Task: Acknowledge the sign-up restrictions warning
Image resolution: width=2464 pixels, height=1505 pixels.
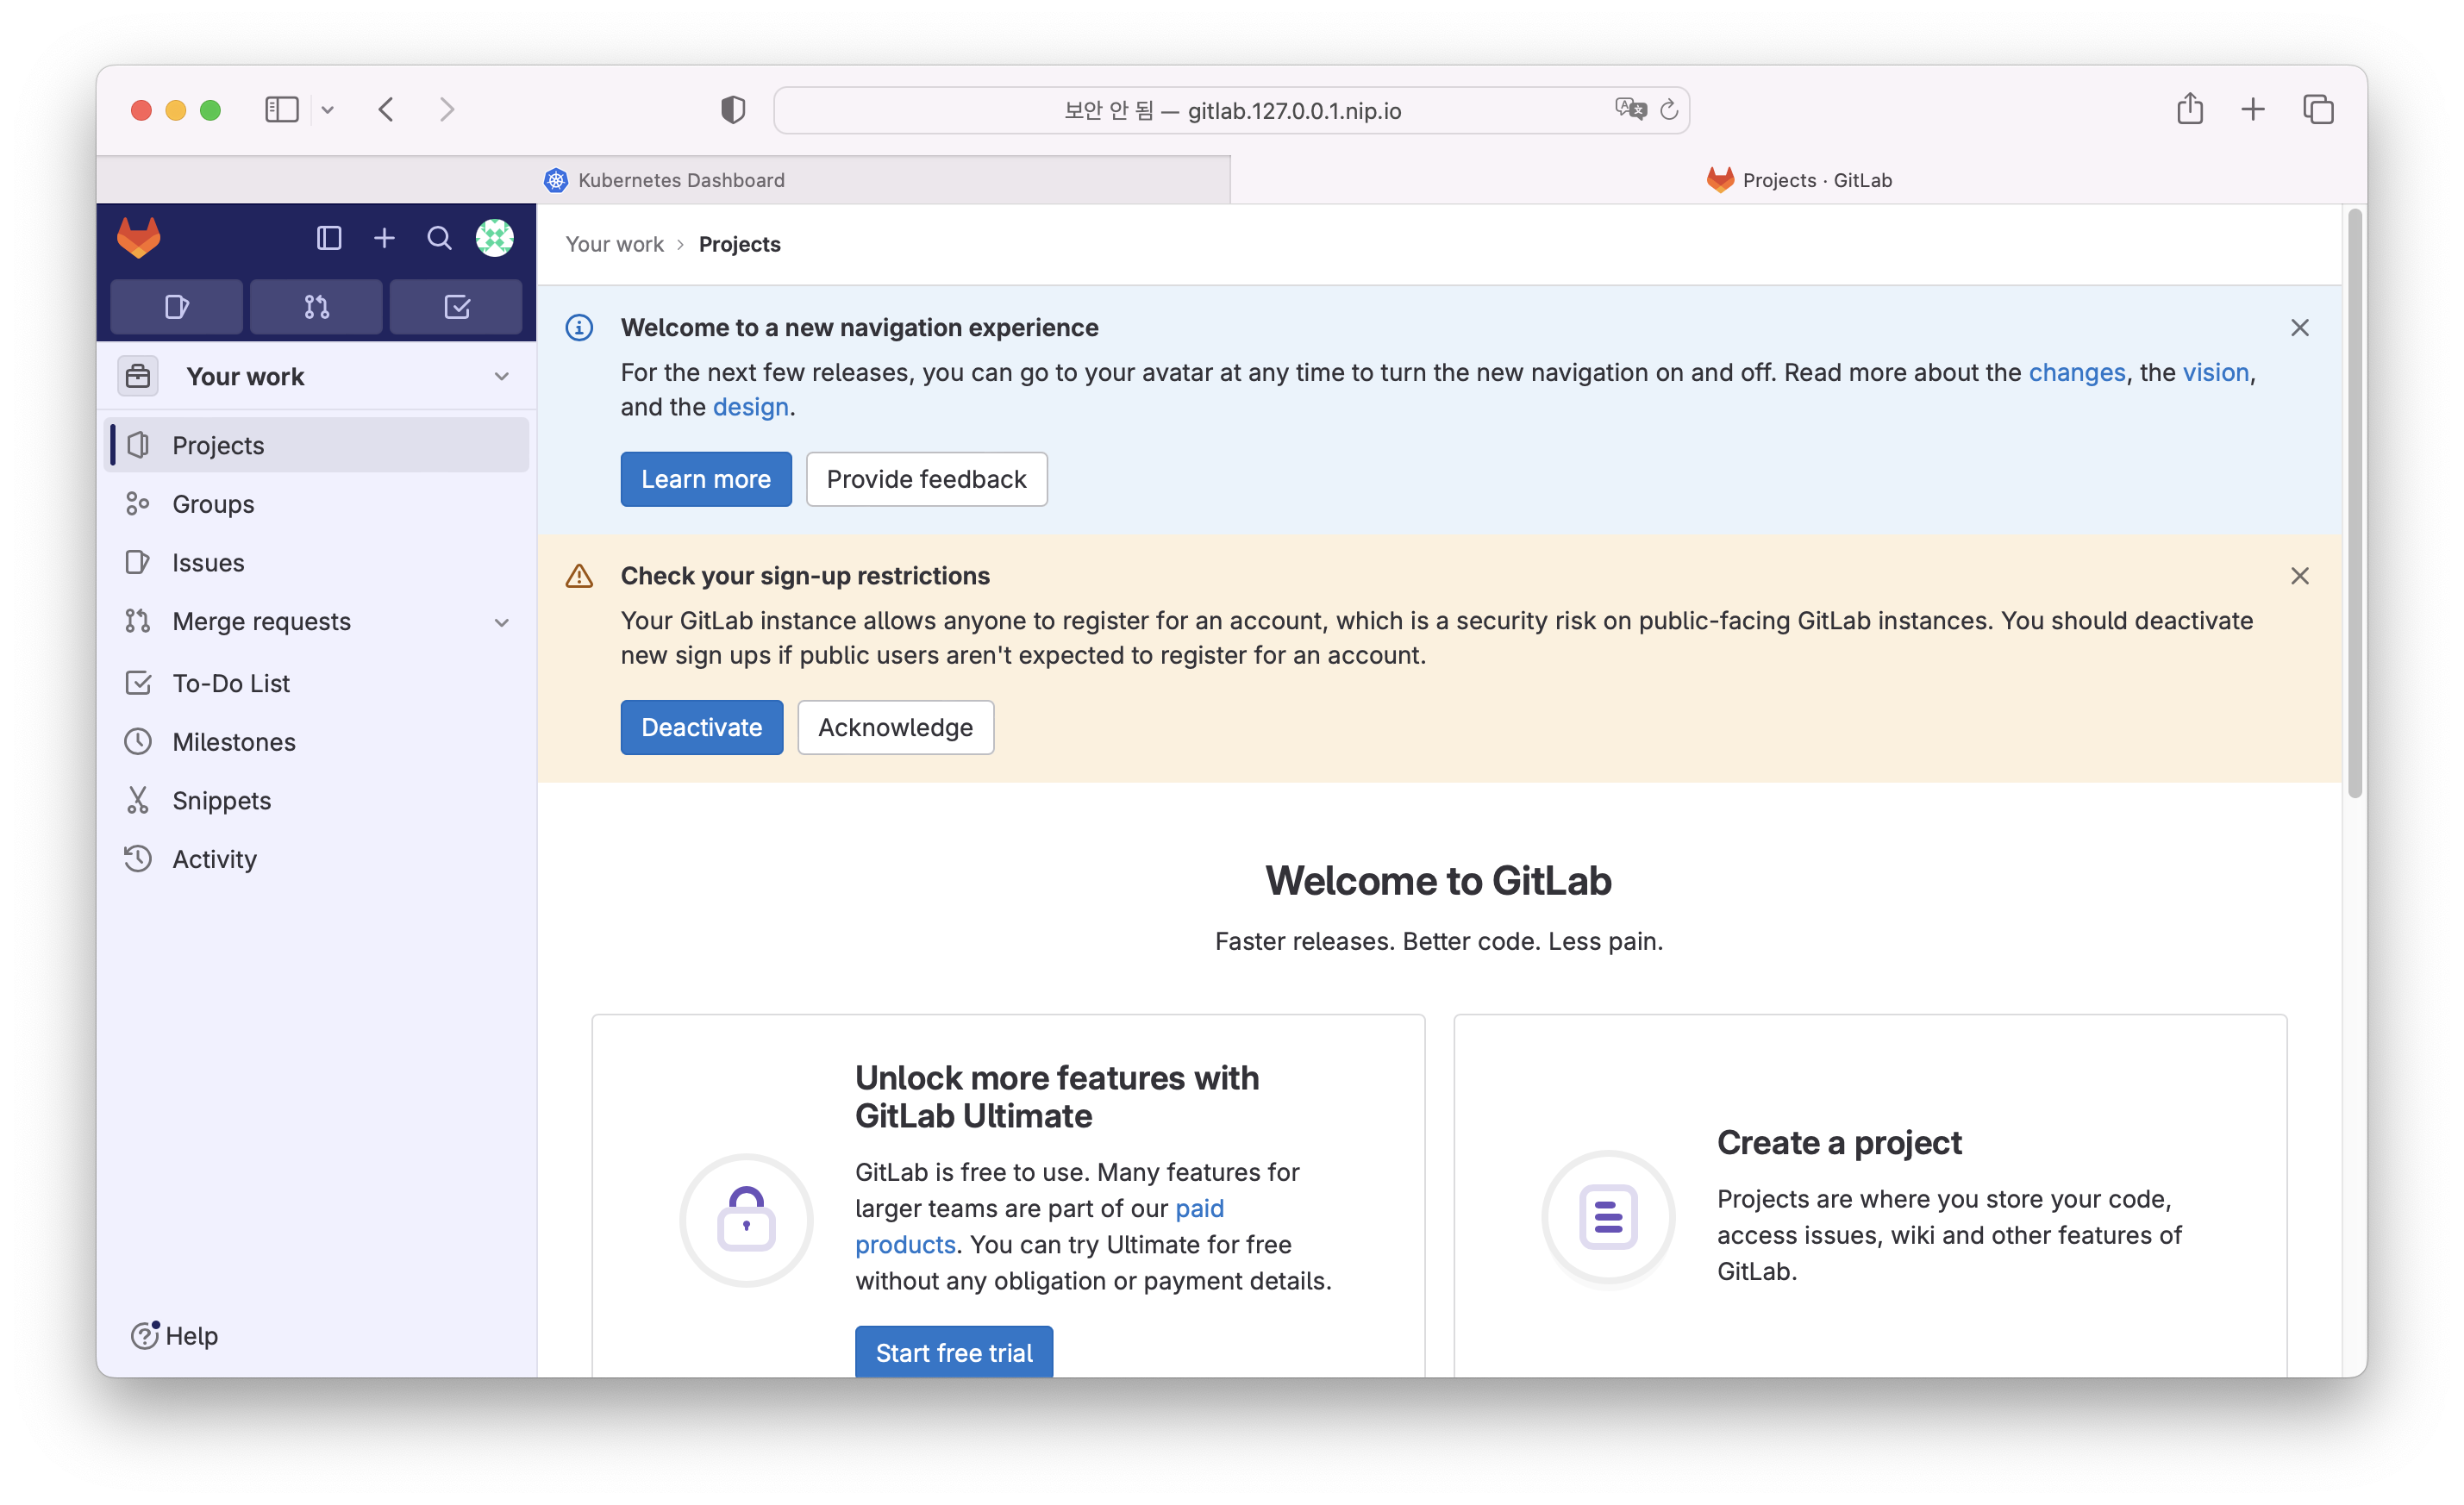Action: point(896,725)
